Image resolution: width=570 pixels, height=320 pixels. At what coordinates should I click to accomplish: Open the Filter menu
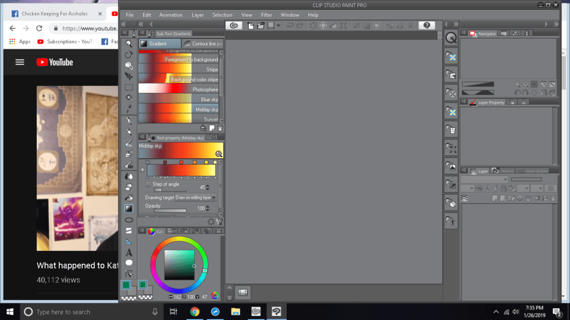[x=267, y=15]
